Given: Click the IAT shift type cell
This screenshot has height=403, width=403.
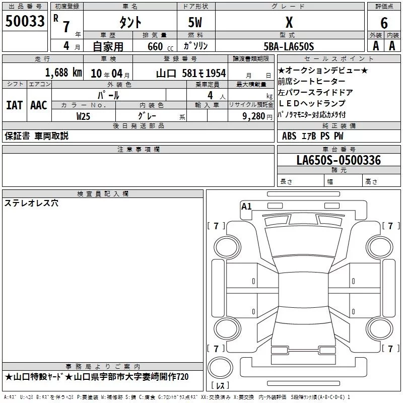Looking at the screenshot, I should [14, 105].
